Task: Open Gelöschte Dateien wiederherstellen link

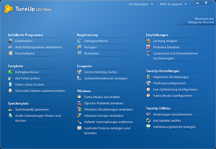Action: (40, 91)
